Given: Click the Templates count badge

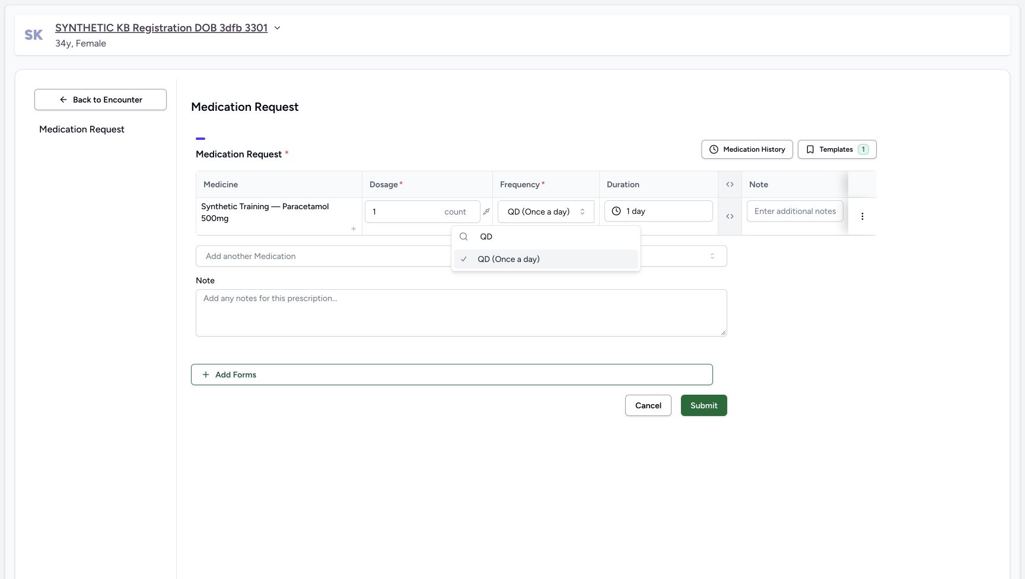Looking at the screenshot, I should [863, 149].
